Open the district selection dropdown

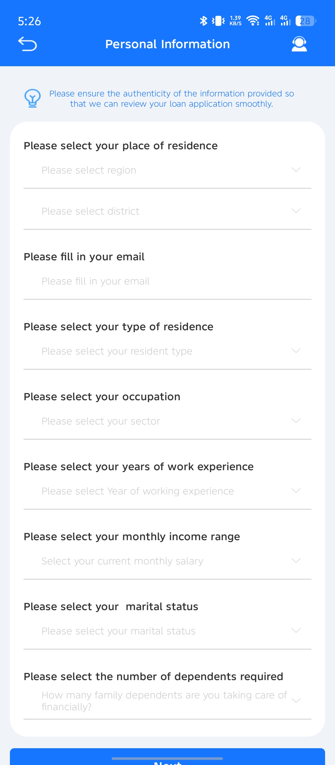click(x=167, y=211)
